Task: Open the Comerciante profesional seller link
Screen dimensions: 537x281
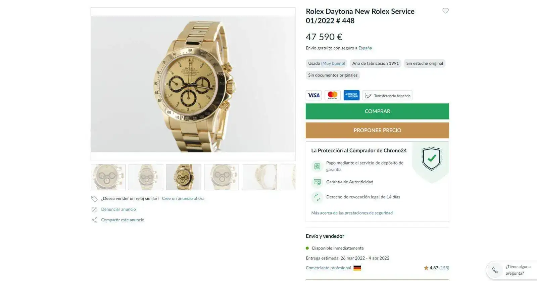Action: (x=328, y=268)
